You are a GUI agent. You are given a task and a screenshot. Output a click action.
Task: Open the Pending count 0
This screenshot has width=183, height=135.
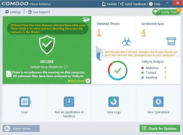pos(165,77)
